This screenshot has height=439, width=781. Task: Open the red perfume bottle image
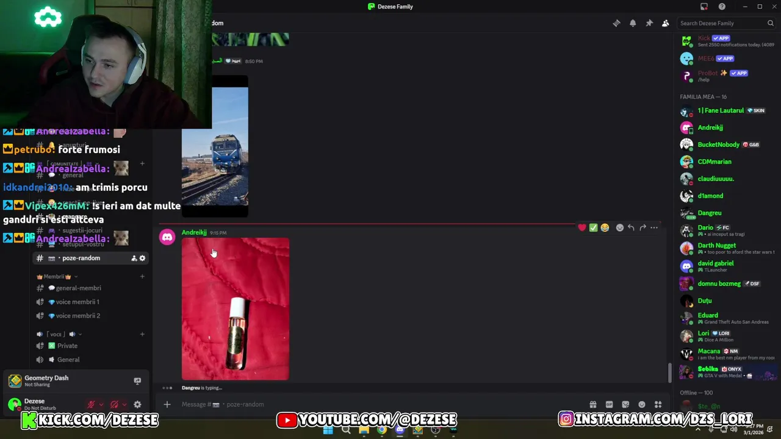point(236,309)
